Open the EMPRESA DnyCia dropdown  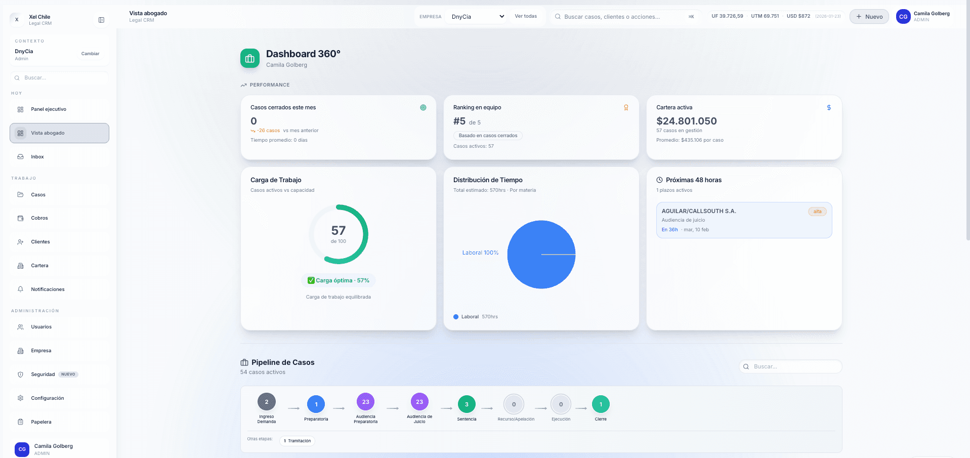[476, 16]
